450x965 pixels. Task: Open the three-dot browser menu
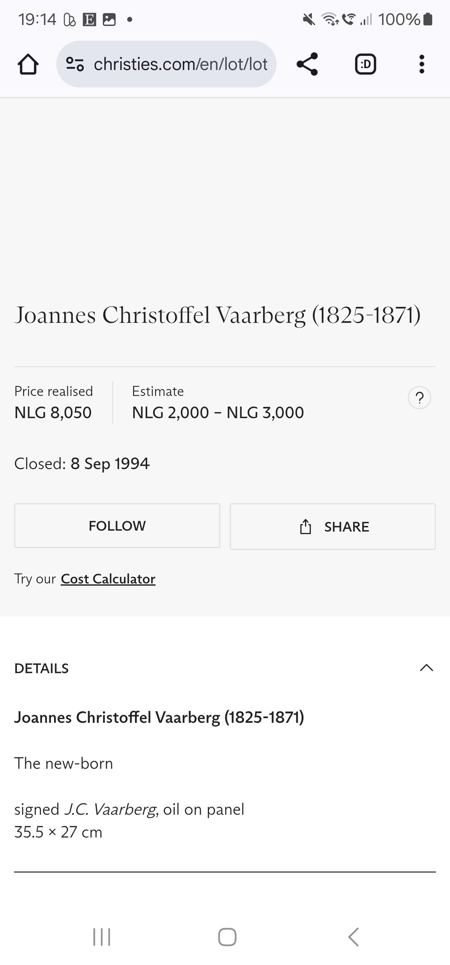coord(421,64)
